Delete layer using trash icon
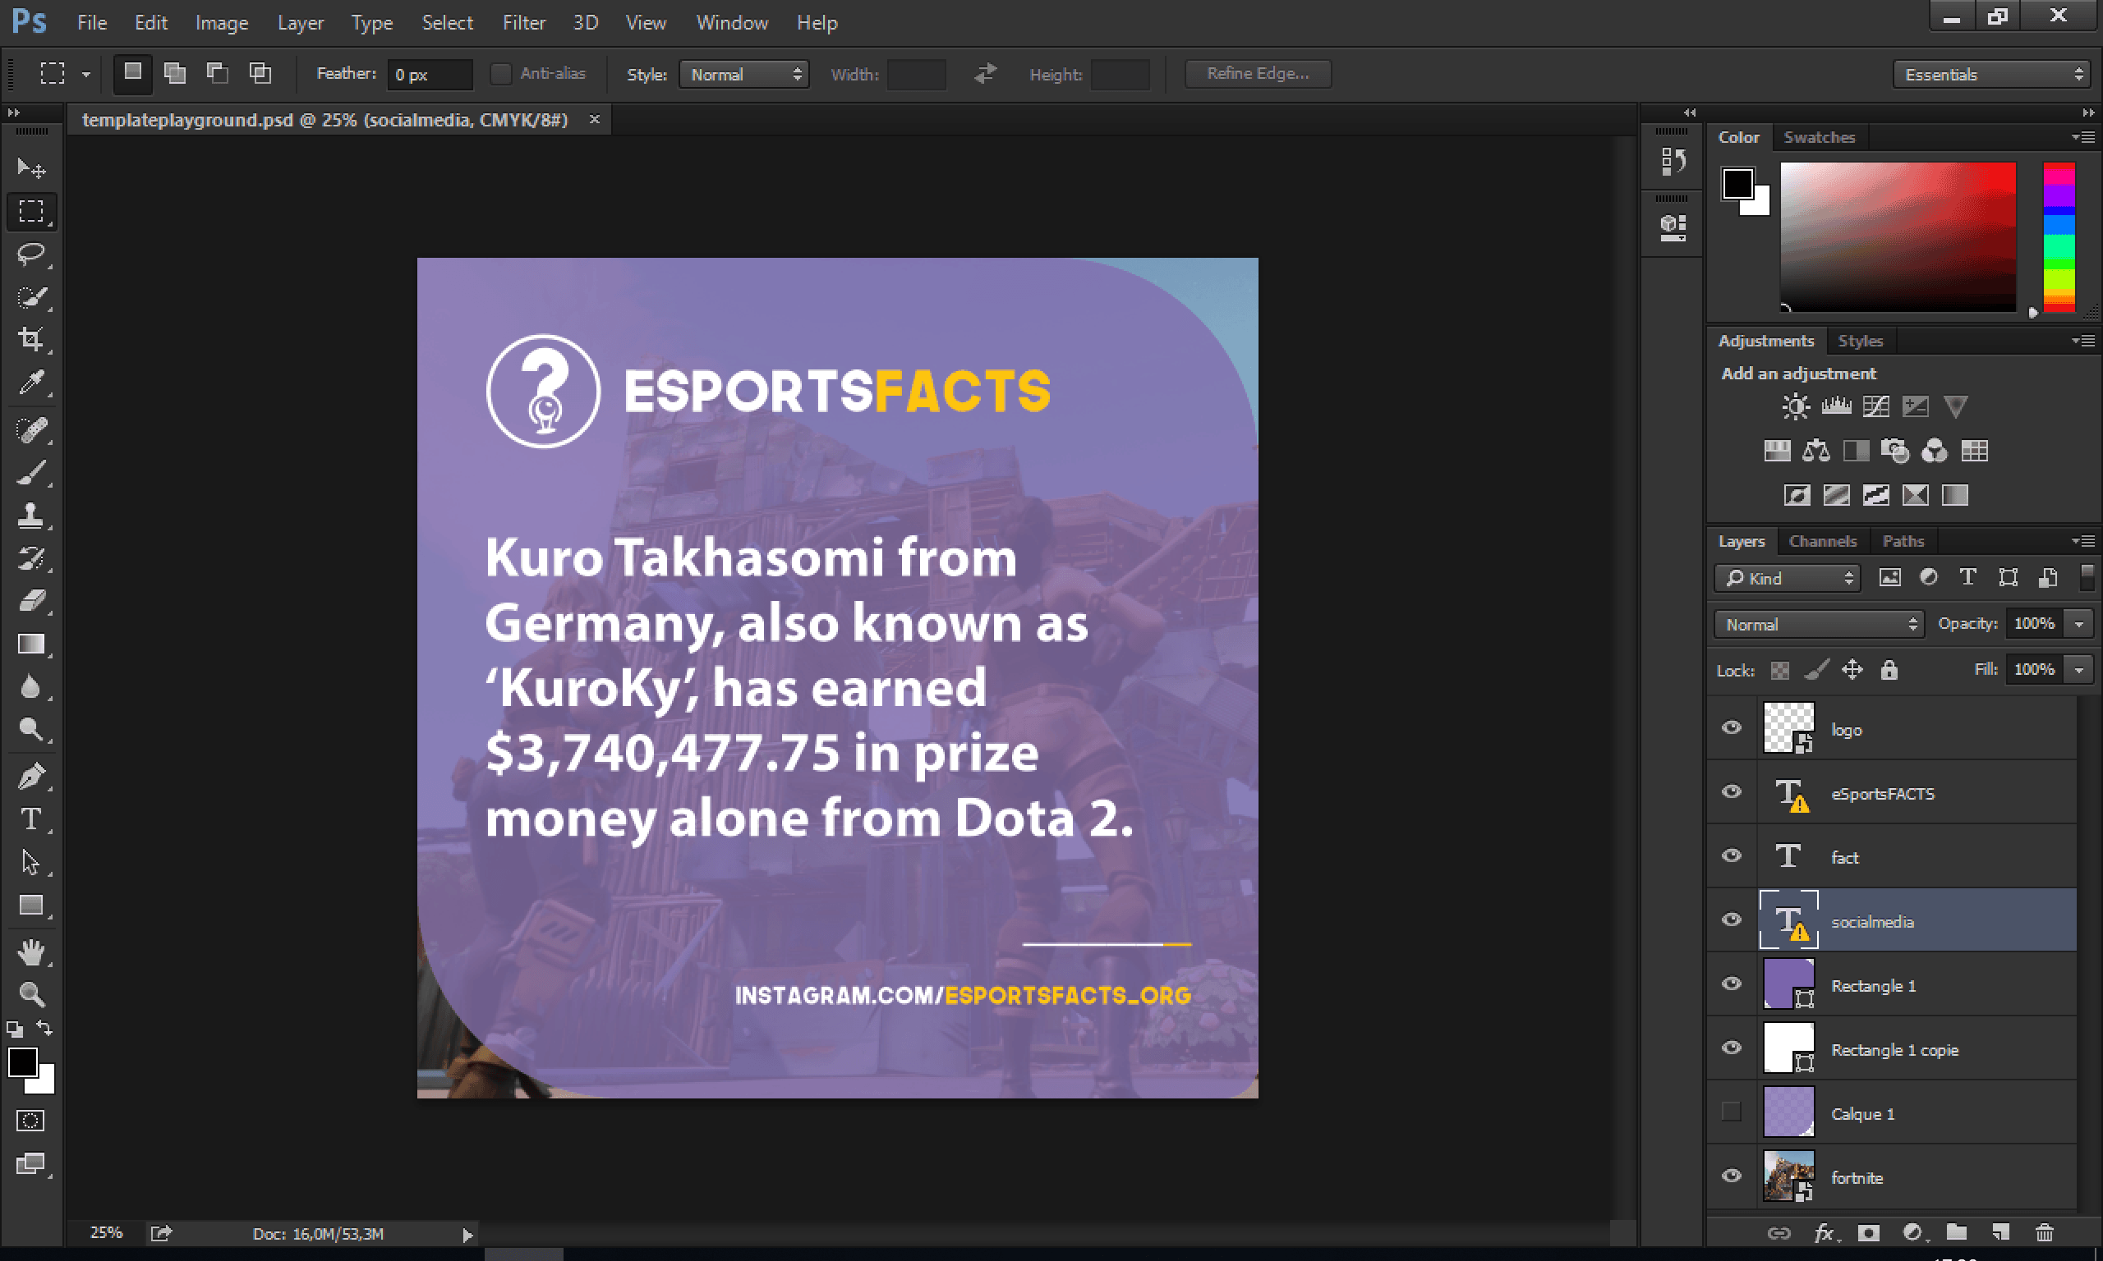2103x1261 pixels. [x=2045, y=1232]
